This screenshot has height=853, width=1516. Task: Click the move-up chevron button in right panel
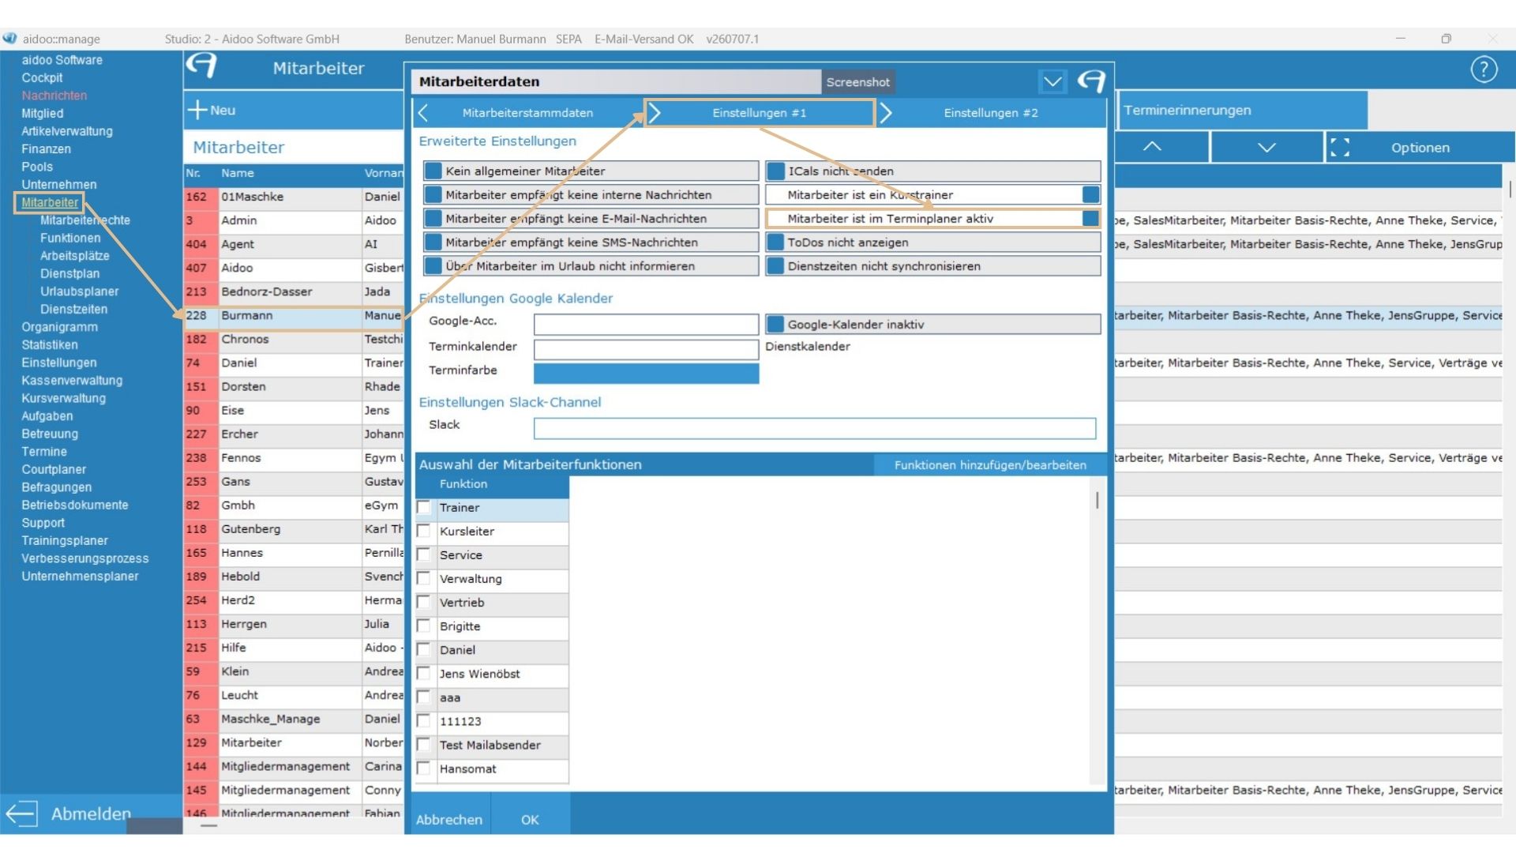tap(1152, 147)
